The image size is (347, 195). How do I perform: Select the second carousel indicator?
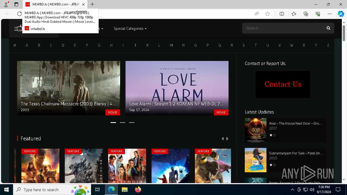click(123, 122)
